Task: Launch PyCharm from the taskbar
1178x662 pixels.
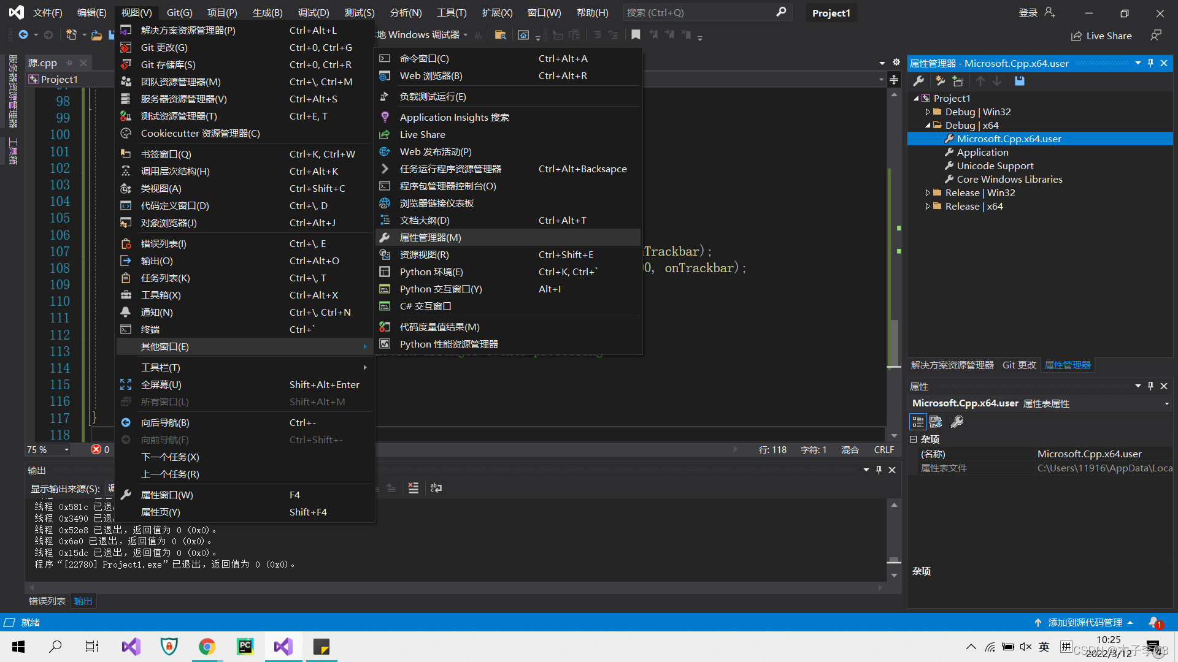Action: pos(245,646)
